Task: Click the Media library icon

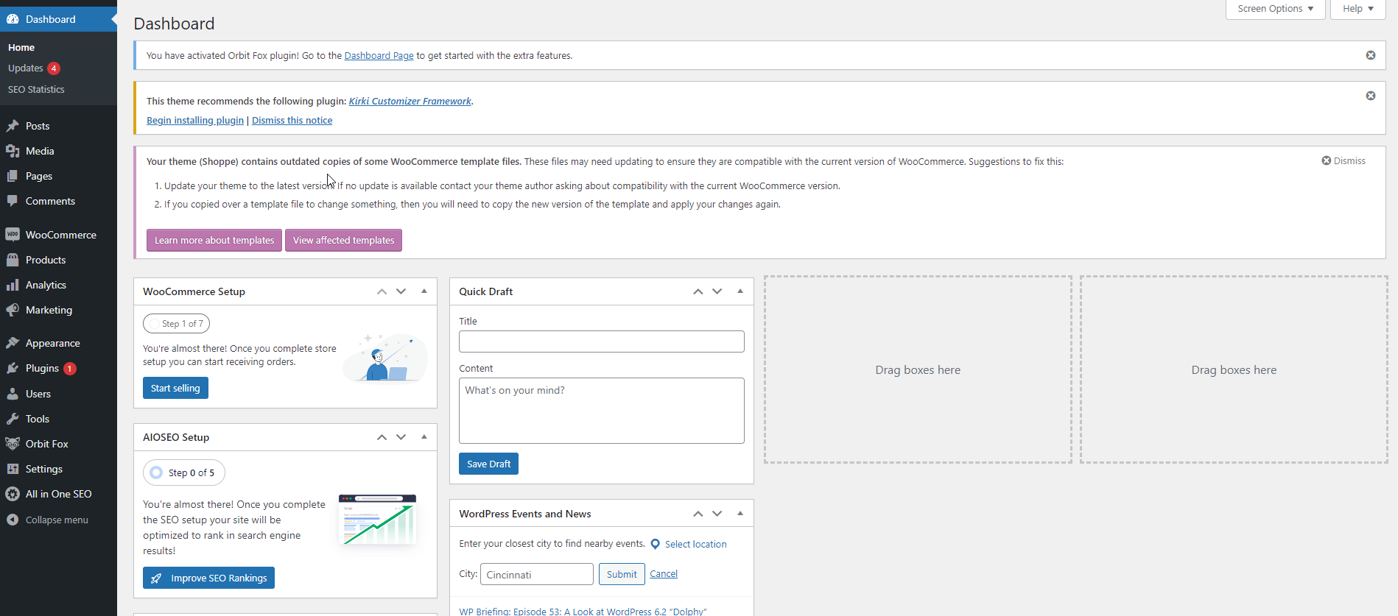Action: click(x=13, y=151)
